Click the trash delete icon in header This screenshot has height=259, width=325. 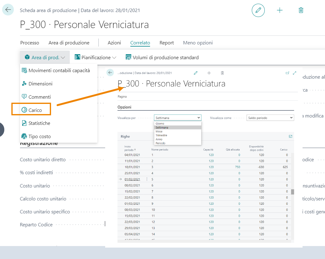[x=301, y=10]
